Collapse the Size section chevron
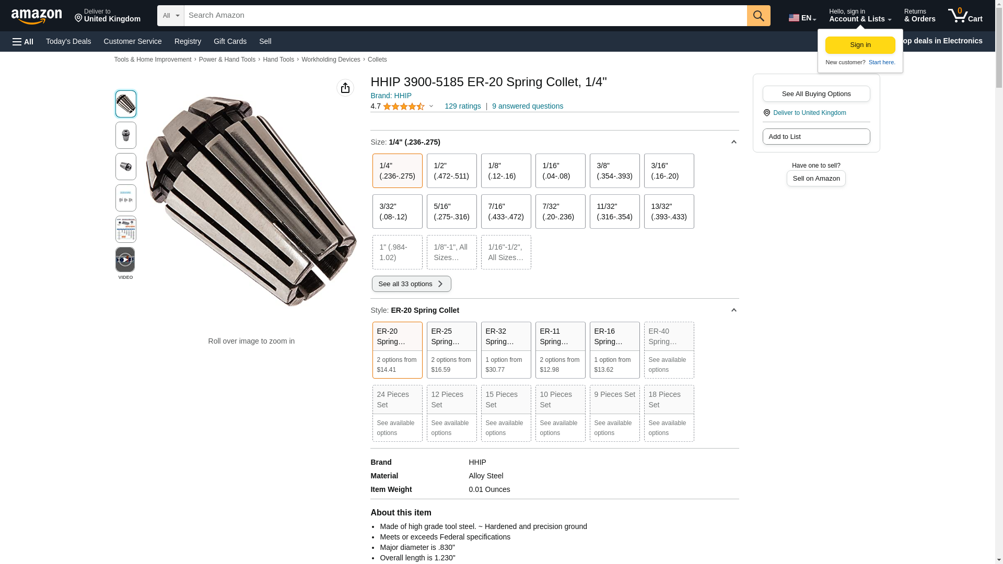The width and height of the screenshot is (1003, 564). click(x=733, y=142)
